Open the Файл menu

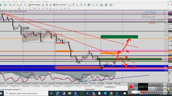coord(3,2)
